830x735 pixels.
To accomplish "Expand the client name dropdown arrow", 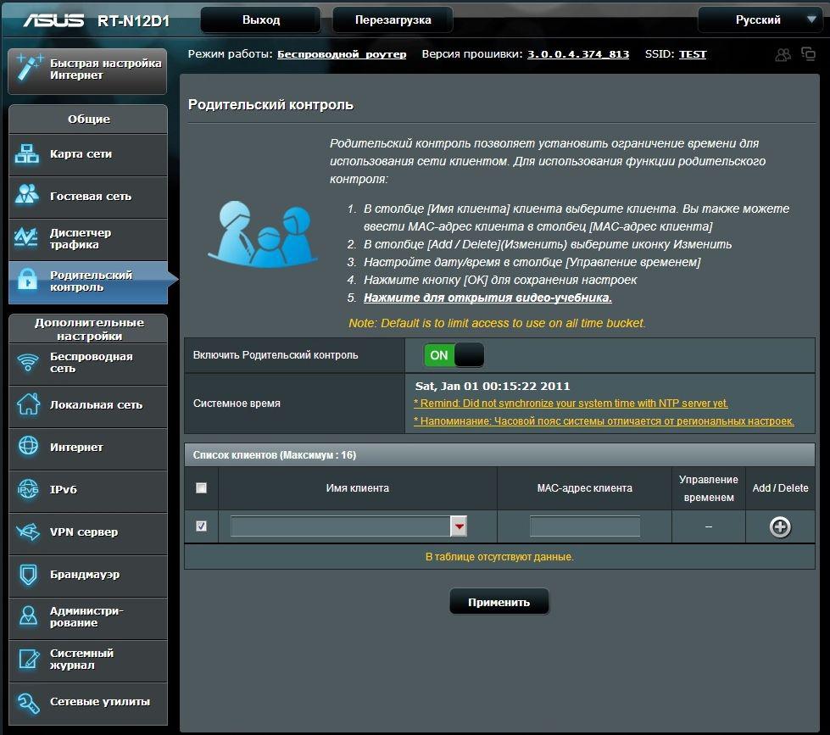I will click(459, 526).
